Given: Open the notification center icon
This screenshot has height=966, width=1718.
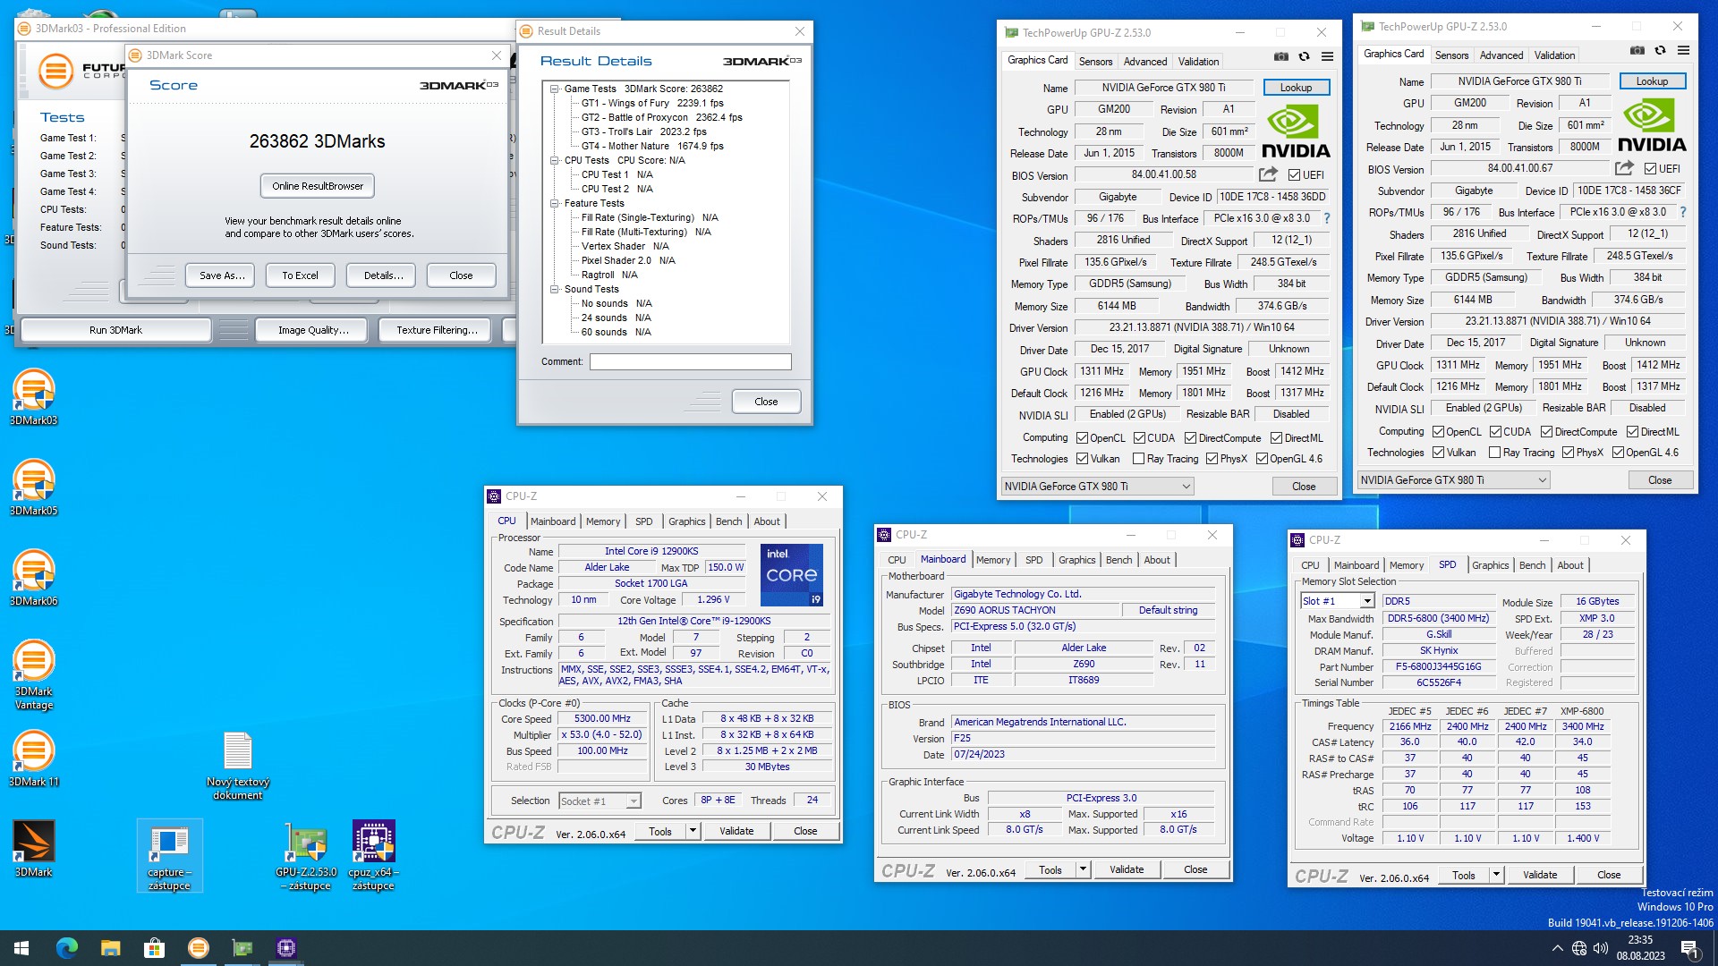Looking at the screenshot, I should point(1689,948).
